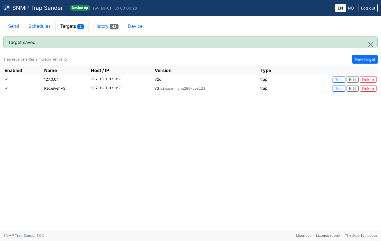The image size is (381, 241).
Task: Test the 127.0.0.1 v2c target
Action: (x=339, y=80)
